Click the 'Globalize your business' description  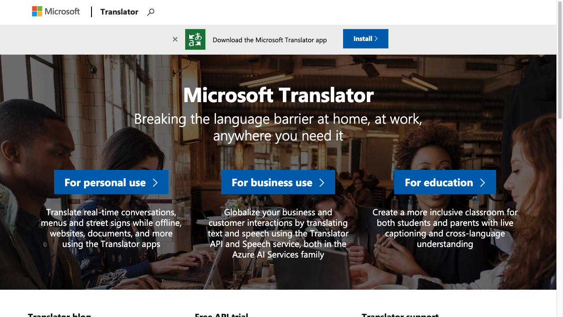coord(278,233)
